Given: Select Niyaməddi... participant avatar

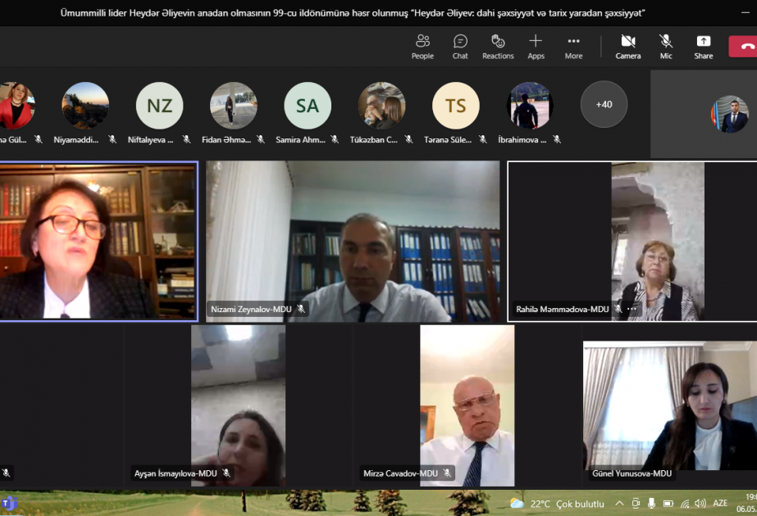Looking at the screenshot, I should point(85,106).
